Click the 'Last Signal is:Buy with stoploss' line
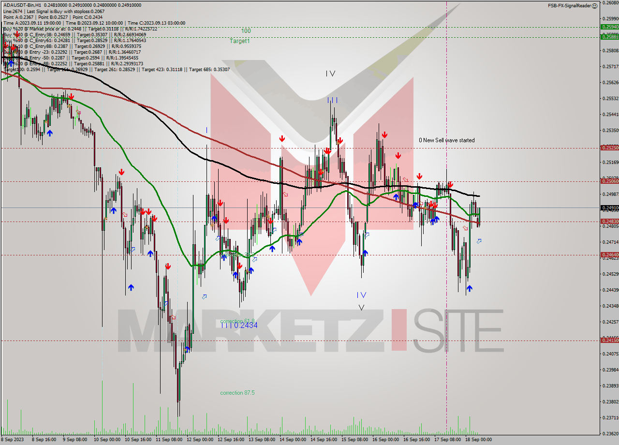The width and height of the screenshot is (619, 445). pyautogui.click(x=53, y=11)
